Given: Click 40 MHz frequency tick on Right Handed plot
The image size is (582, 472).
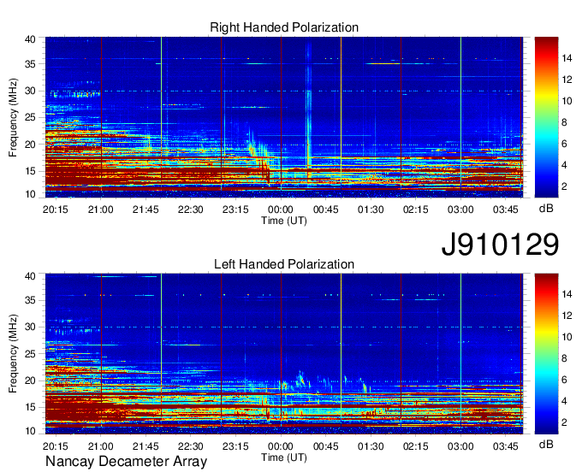Looking at the screenshot, I should point(30,39).
